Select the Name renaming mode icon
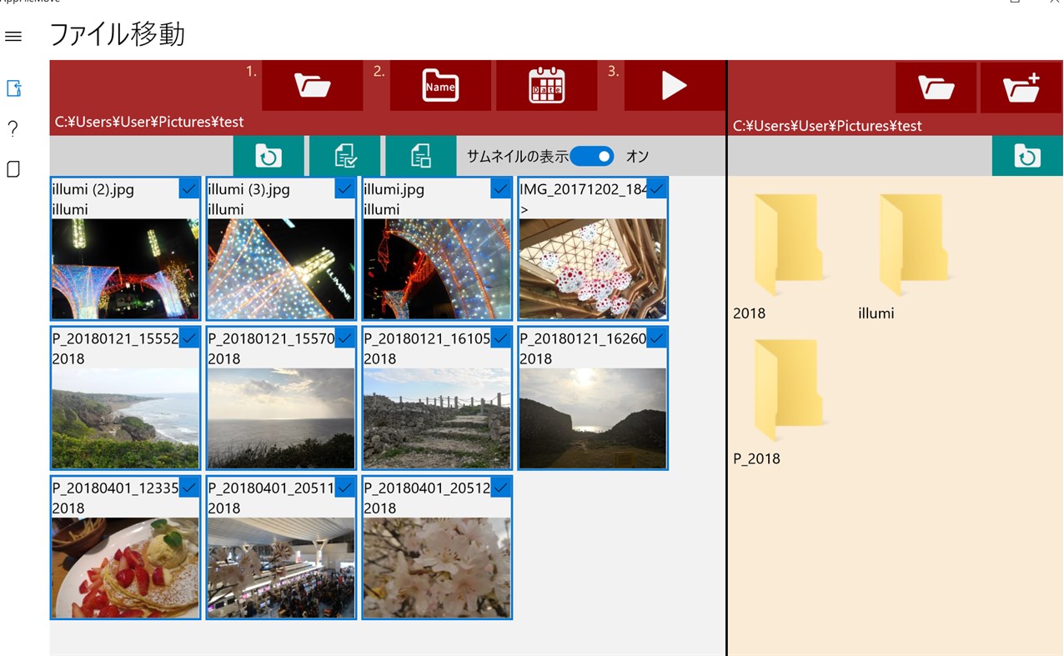This screenshot has width=1064, height=656. (x=440, y=84)
